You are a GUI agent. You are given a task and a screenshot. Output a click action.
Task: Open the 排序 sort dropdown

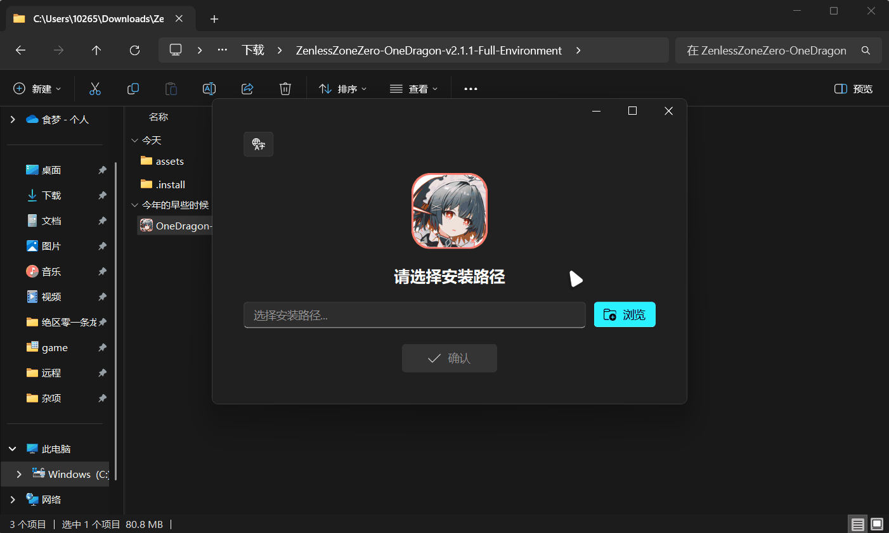(x=342, y=89)
